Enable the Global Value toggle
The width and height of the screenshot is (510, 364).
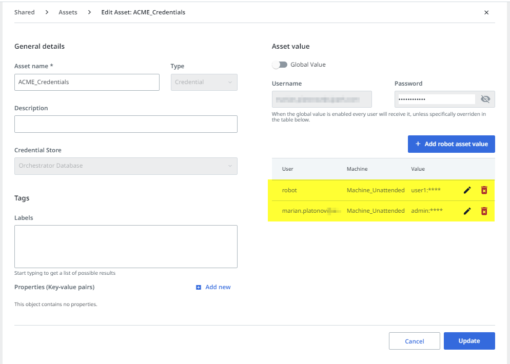click(x=280, y=64)
